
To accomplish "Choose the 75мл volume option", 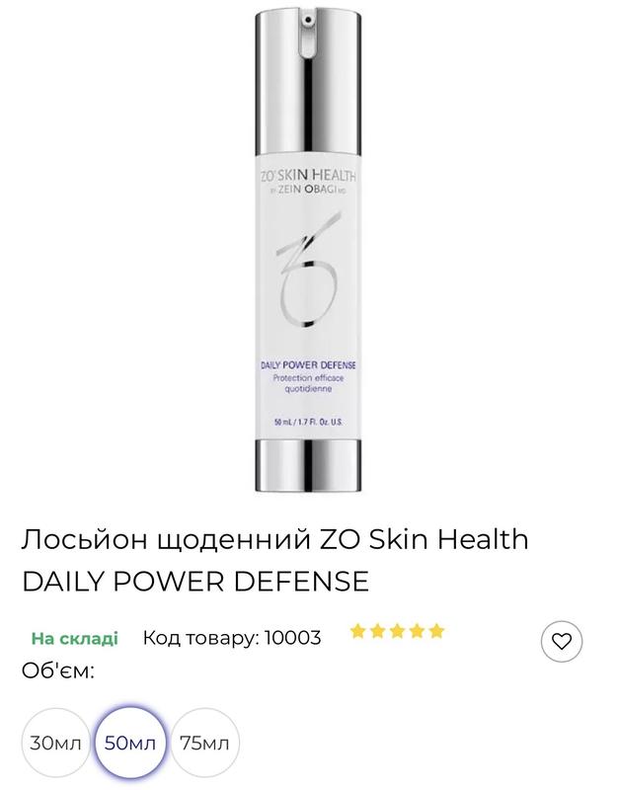I will click(204, 744).
